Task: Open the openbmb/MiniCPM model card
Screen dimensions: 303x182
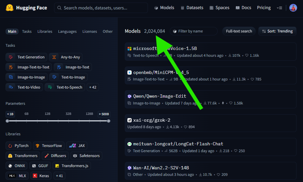Action: (x=210, y=75)
